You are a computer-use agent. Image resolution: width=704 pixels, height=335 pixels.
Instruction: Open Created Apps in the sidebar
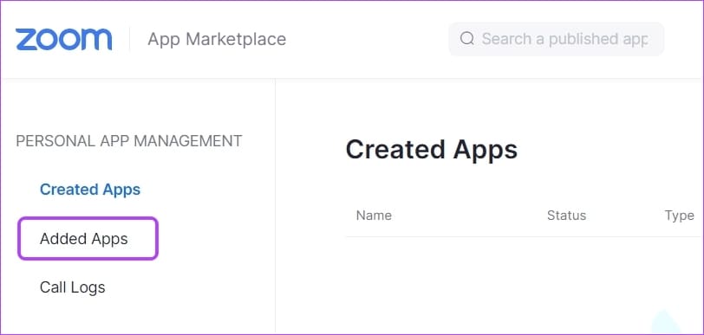coord(90,190)
